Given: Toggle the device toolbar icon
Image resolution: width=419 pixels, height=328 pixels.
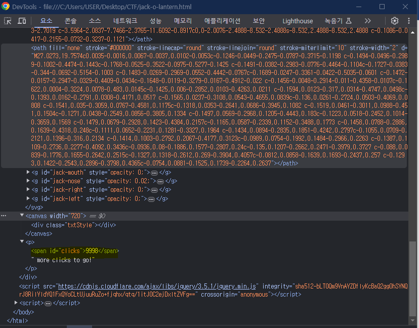Looking at the screenshot, I should [x=22, y=21].
